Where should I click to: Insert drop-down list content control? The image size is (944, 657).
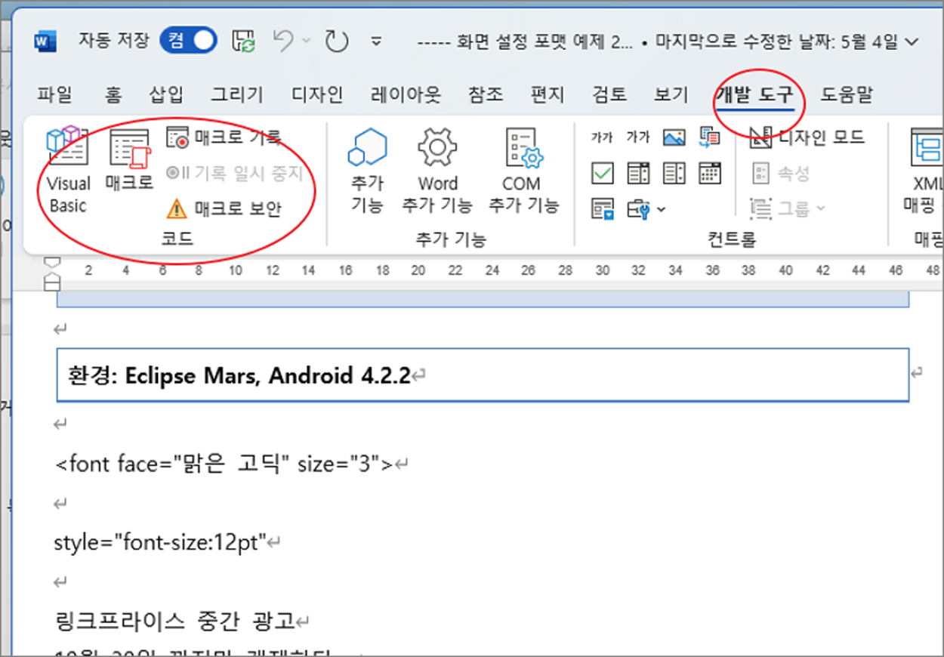pos(674,174)
